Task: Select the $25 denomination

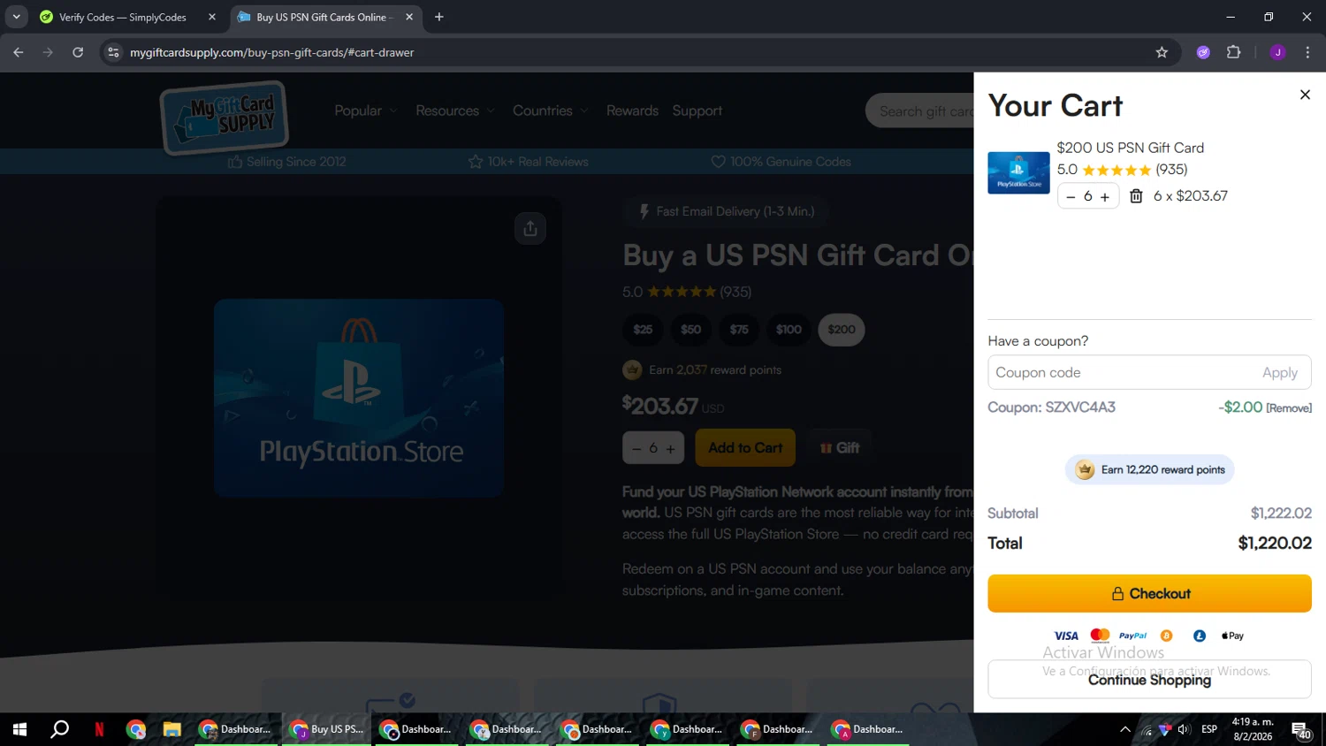Action: (x=643, y=330)
